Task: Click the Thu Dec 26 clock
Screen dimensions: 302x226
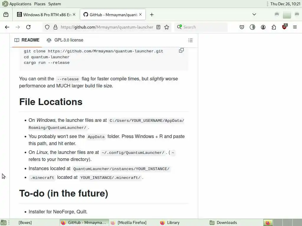Action: tap(285, 4)
